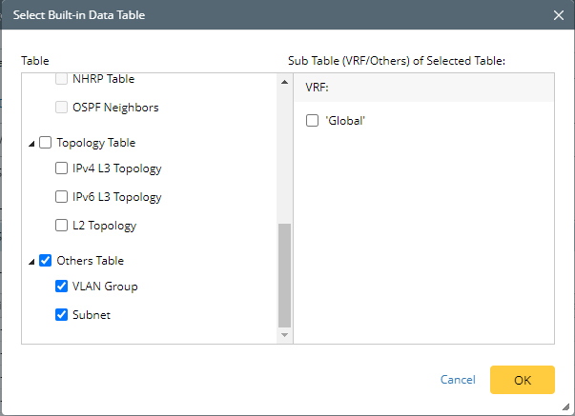Select the IPv6 L3 Topology checkbox
575x416 pixels.
62,198
